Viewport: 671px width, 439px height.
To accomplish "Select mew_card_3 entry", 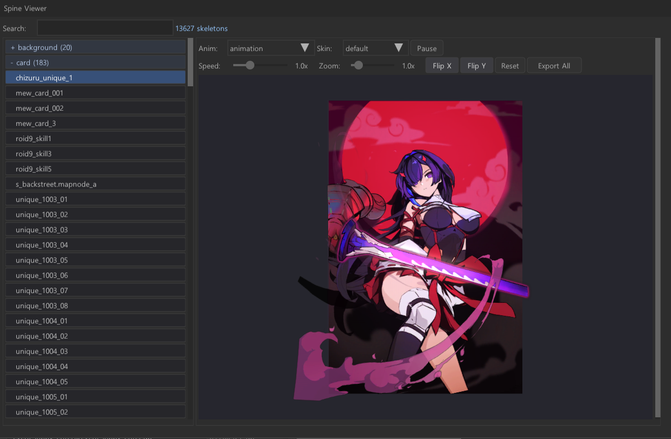I will click(95, 123).
